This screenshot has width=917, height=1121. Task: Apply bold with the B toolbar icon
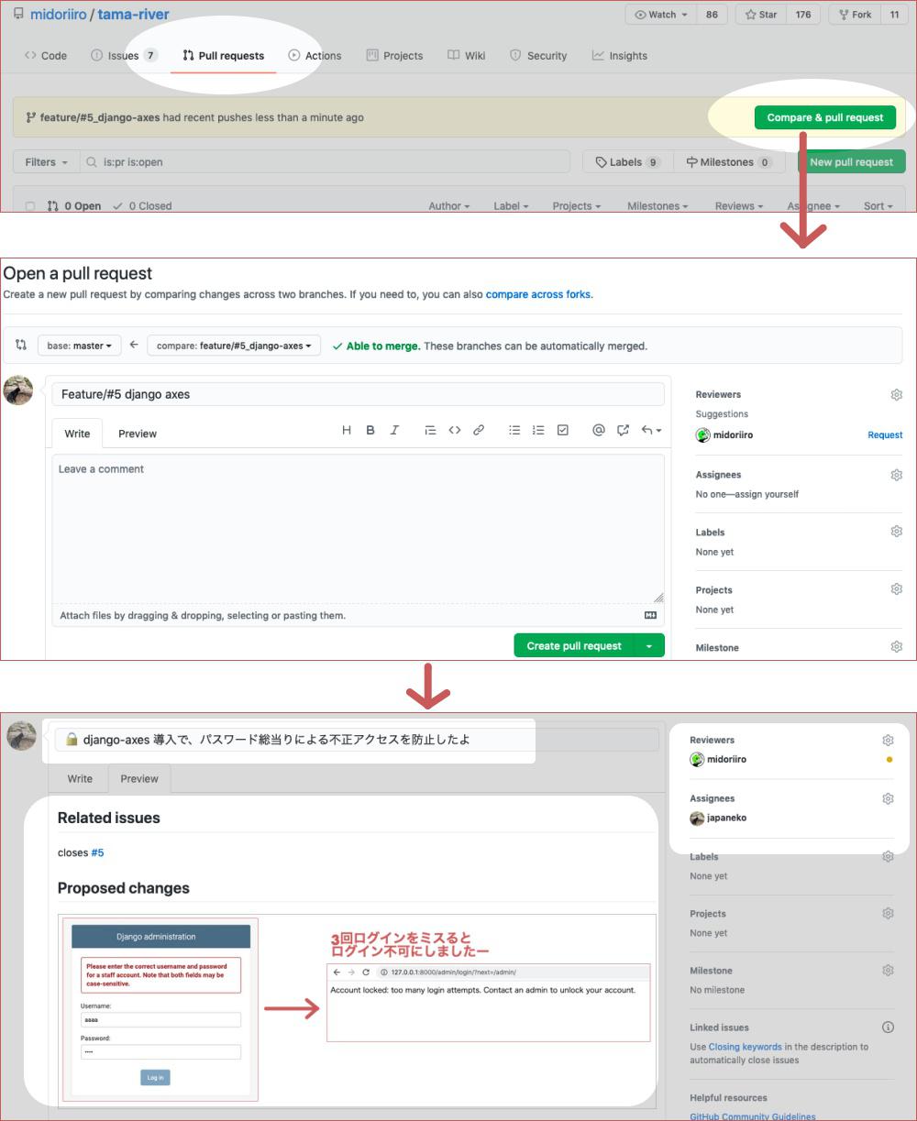coord(370,430)
